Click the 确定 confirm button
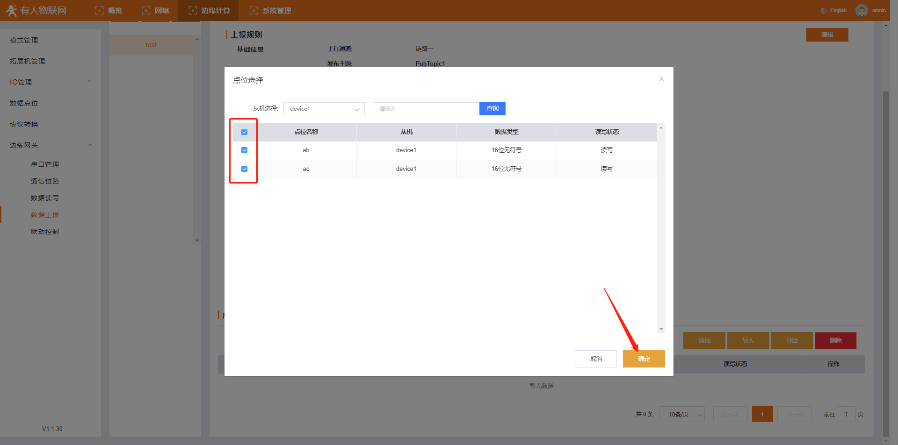 point(644,359)
